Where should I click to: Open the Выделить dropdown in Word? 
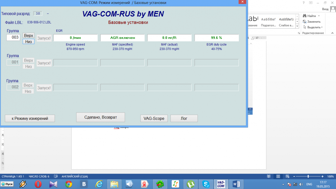coord(322,27)
